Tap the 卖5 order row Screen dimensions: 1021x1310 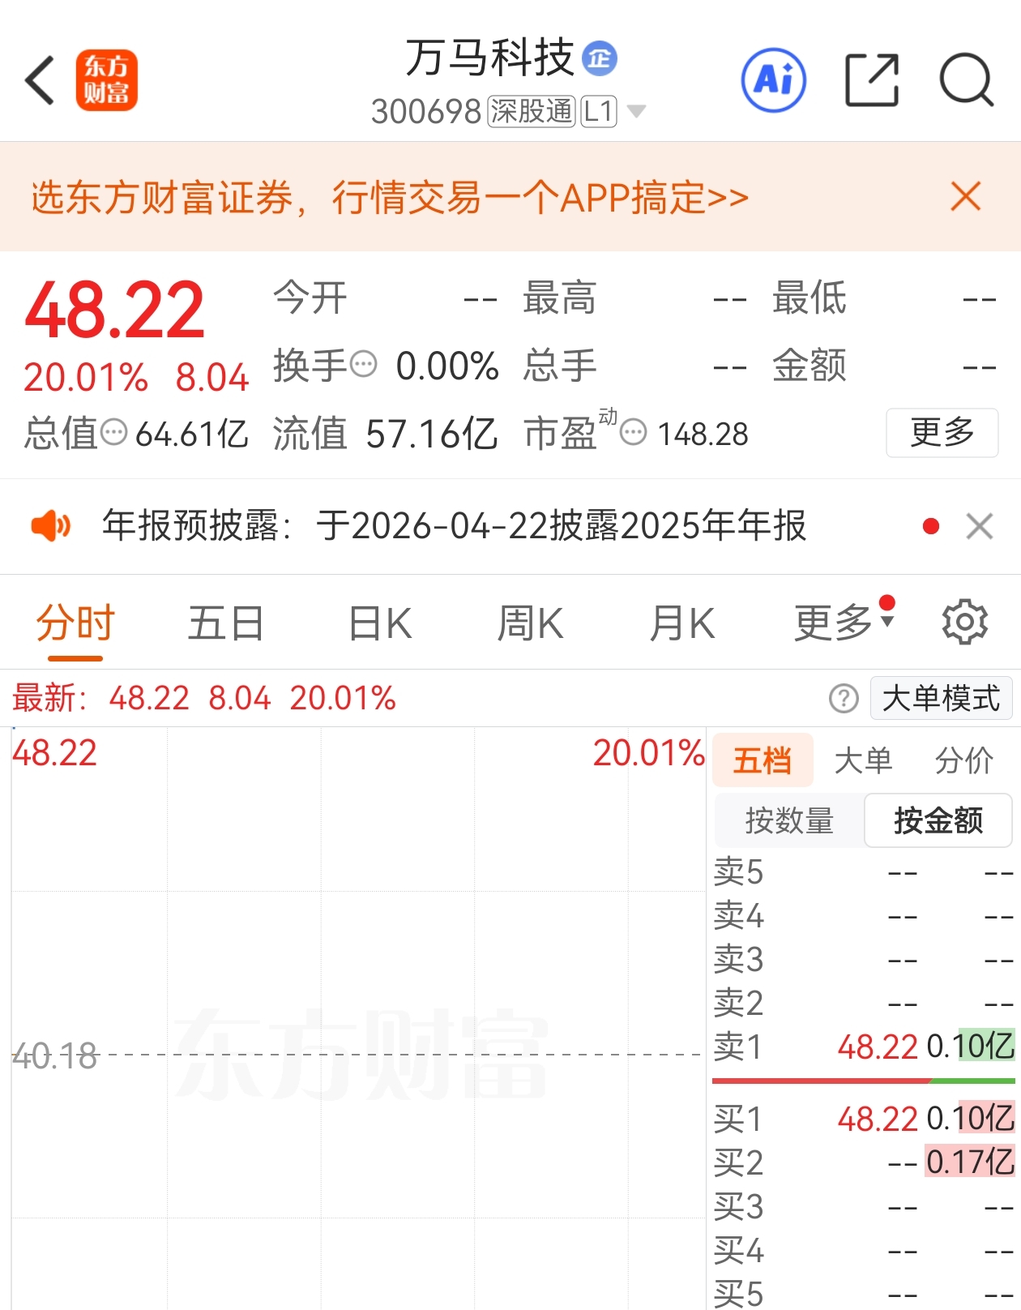click(863, 872)
